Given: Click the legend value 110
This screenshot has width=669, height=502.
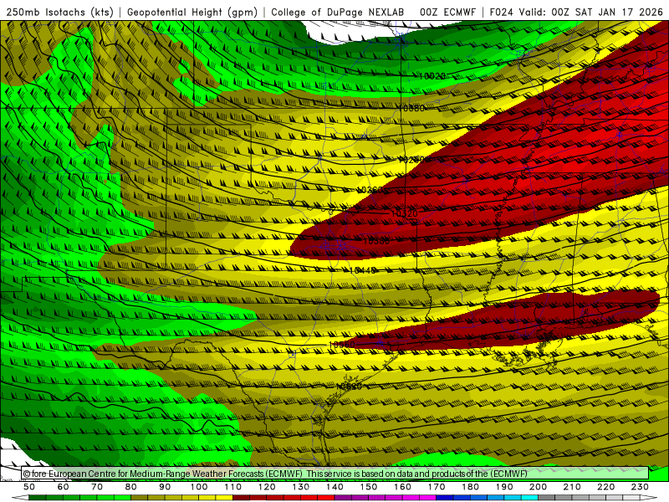Looking at the screenshot, I should pyautogui.click(x=233, y=487).
